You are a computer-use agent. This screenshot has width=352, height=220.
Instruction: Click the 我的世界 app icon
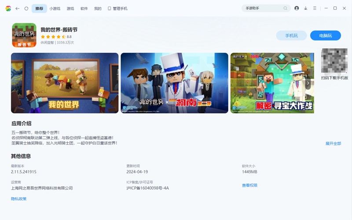[24, 35]
